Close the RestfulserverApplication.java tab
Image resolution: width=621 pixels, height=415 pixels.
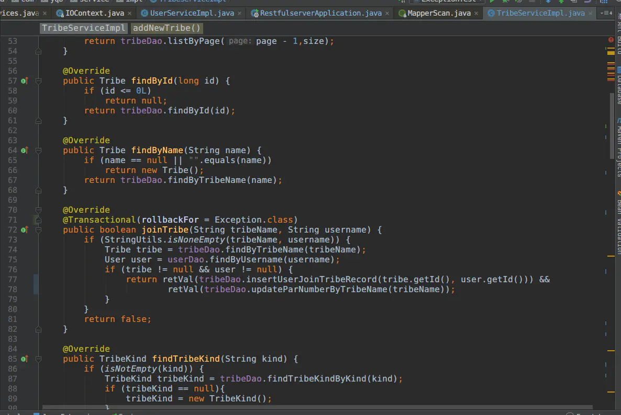point(387,14)
